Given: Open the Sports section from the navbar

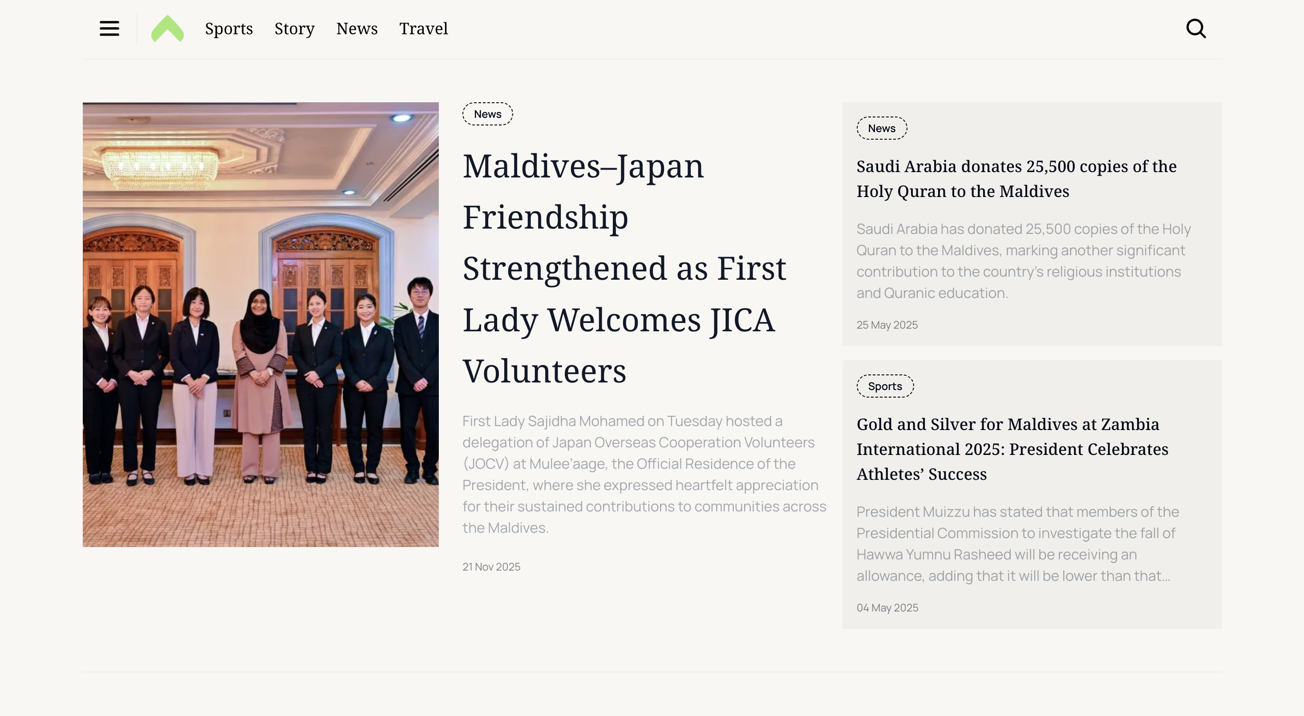Looking at the screenshot, I should pos(229,29).
